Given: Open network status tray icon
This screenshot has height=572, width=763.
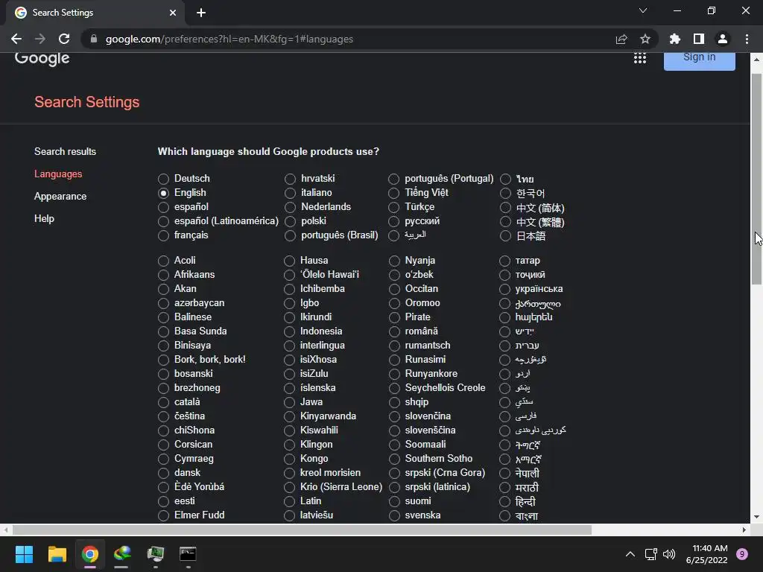Looking at the screenshot, I should [650, 554].
